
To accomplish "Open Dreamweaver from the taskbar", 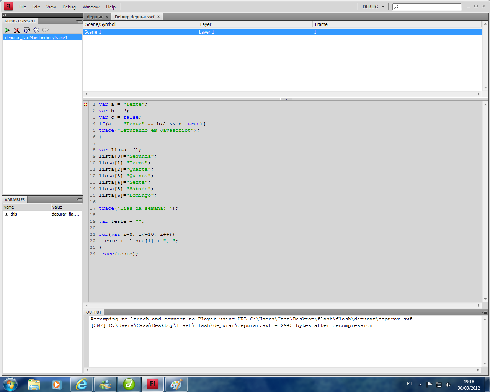I will pyautogui.click(x=129, y=384).
